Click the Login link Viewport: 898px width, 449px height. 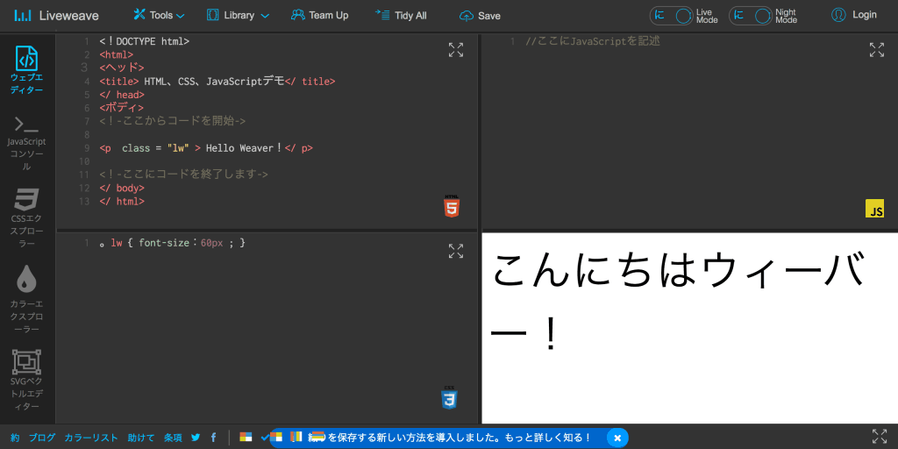[854, 15]
